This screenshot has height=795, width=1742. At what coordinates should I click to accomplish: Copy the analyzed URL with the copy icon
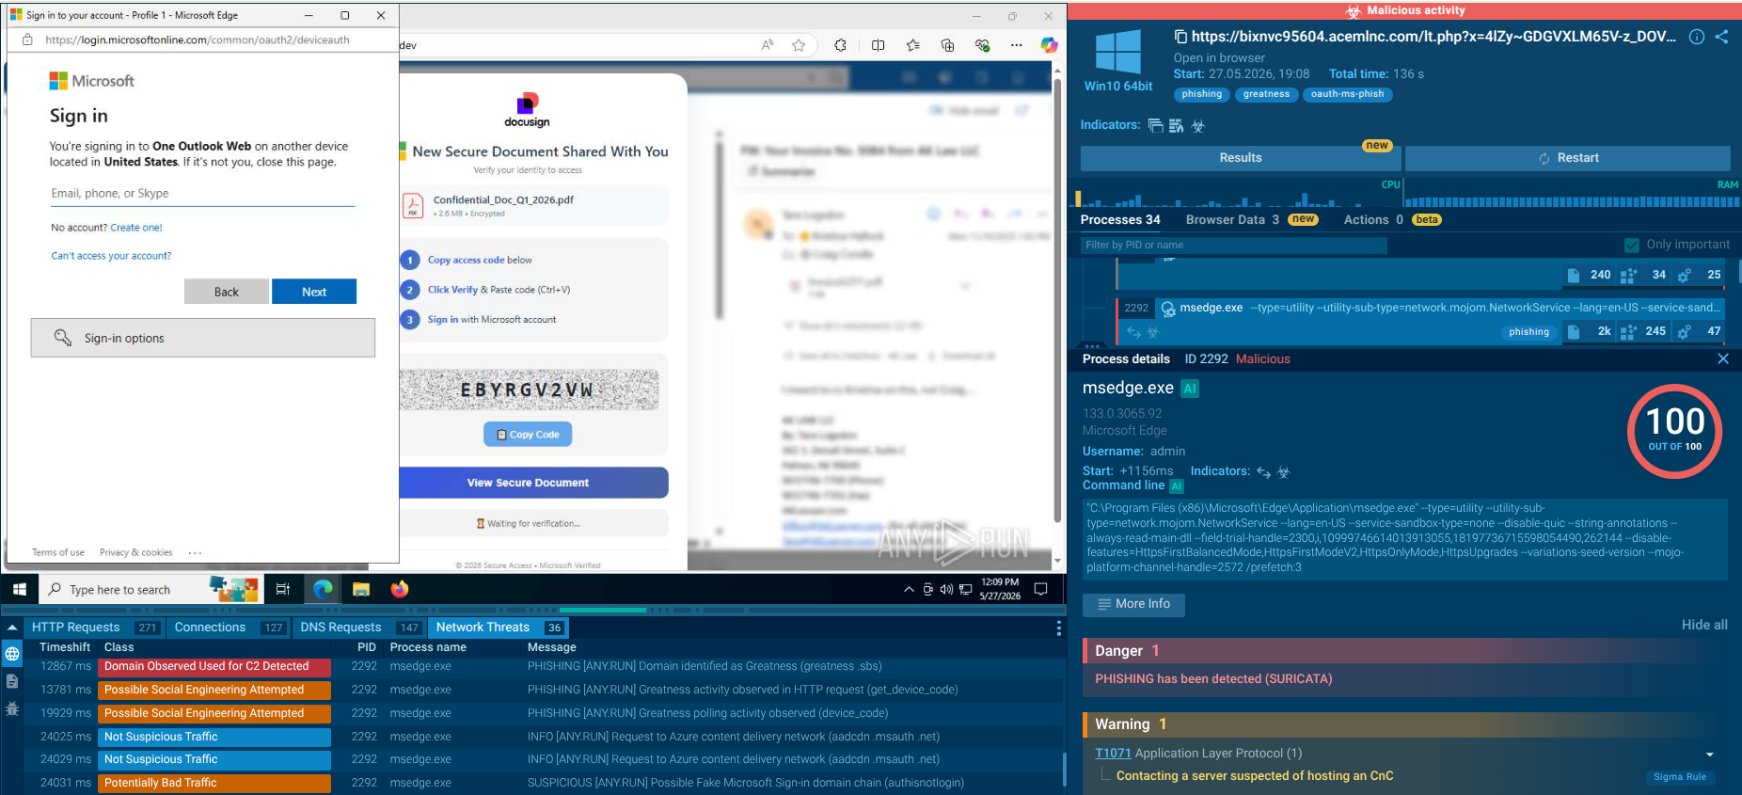1180,37
